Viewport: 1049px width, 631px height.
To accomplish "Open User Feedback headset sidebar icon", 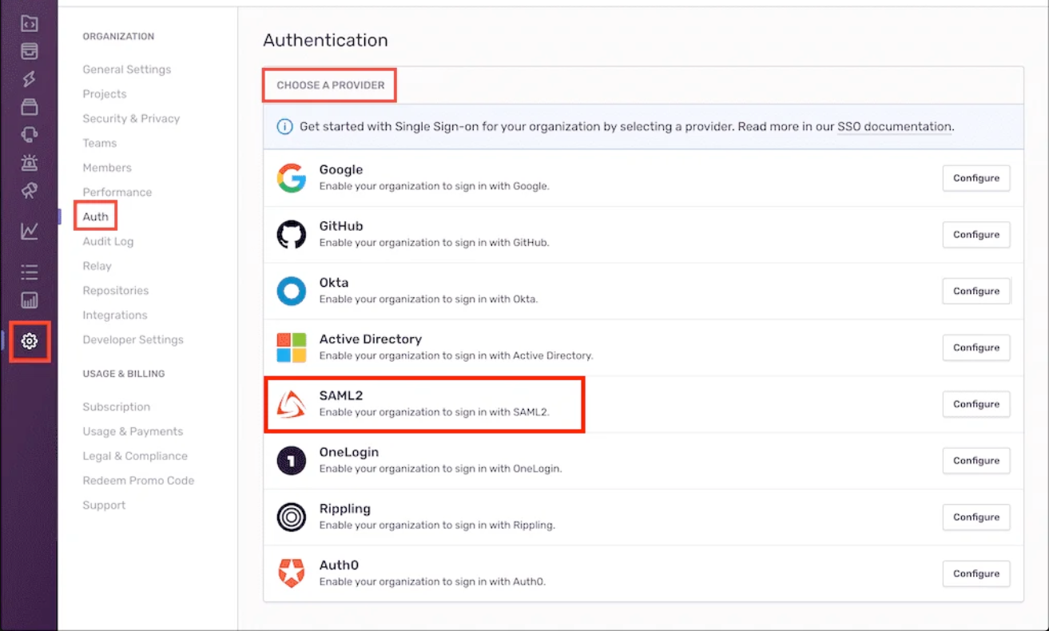I will pos(30,134).
